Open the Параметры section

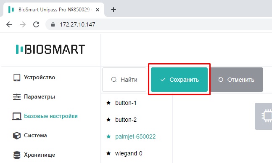pos(34,96)
